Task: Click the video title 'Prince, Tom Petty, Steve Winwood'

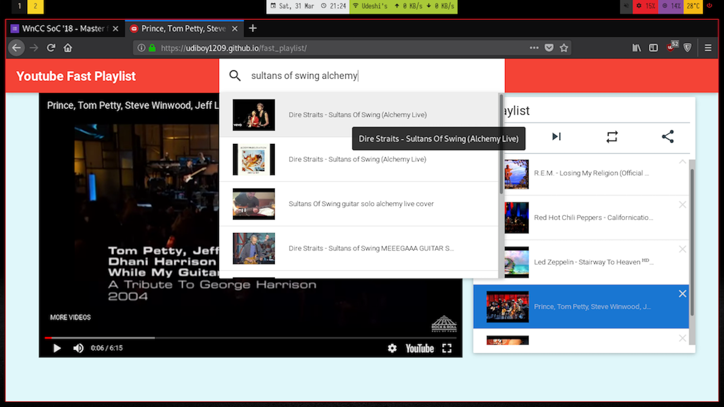Action: click(133, 105)
